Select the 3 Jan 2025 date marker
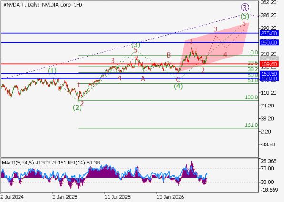Screen dimensions: 284x202 [65, 197]
